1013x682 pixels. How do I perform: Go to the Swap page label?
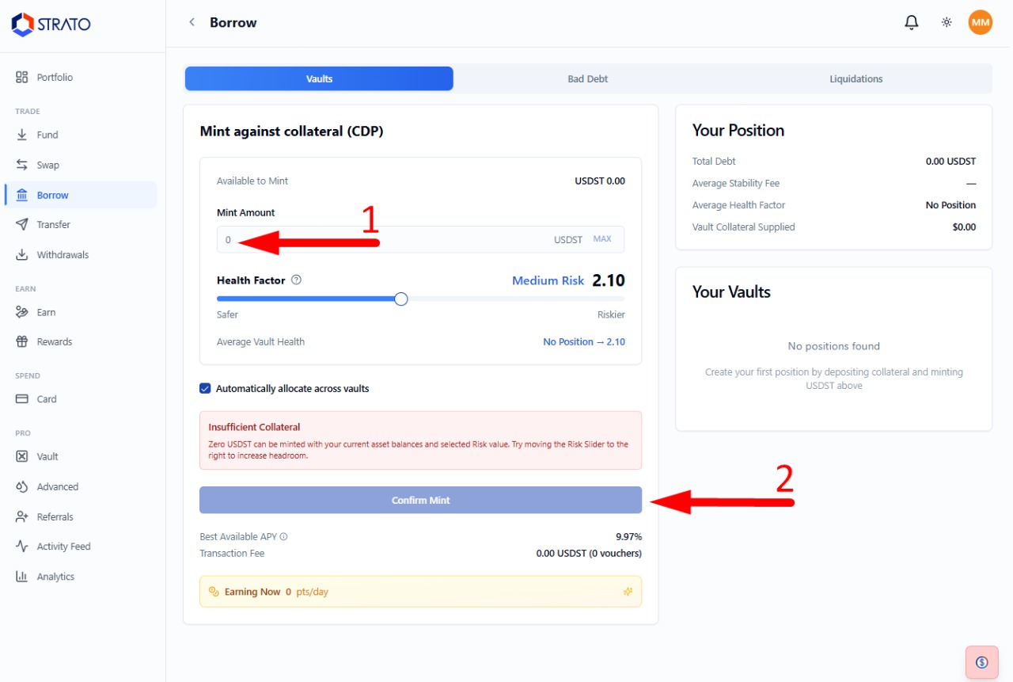coord(48,165)
